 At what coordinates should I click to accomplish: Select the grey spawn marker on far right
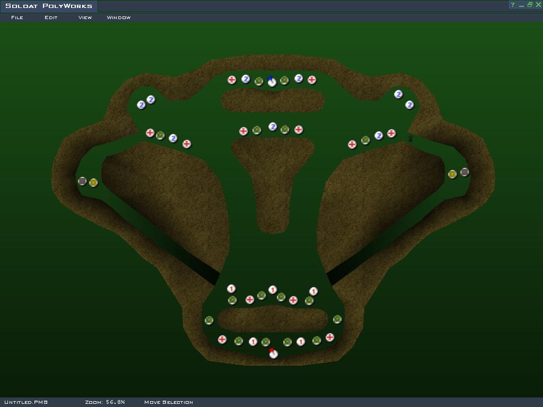coord(465,172)
